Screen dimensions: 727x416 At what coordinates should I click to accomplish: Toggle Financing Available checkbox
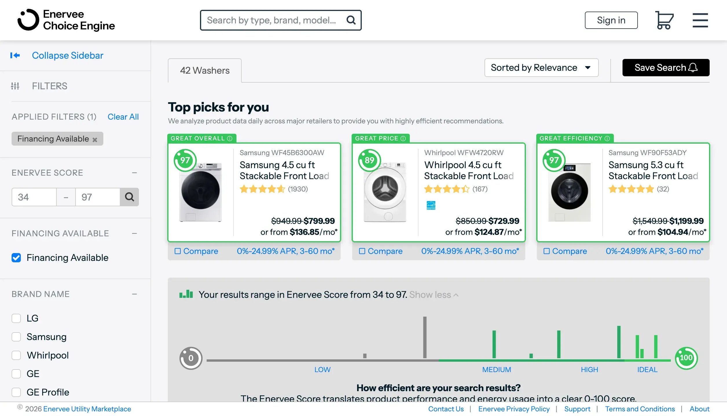point(16,258)
